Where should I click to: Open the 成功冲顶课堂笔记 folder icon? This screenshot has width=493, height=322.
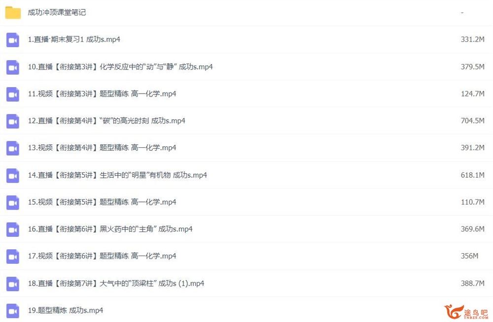pos(13,13)
